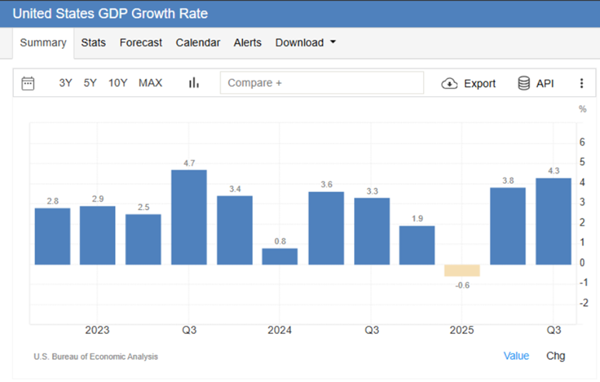The width and height of the screenshot is (600, 382).
Task: Show the MAX historical range
Action: click(151, 83)
